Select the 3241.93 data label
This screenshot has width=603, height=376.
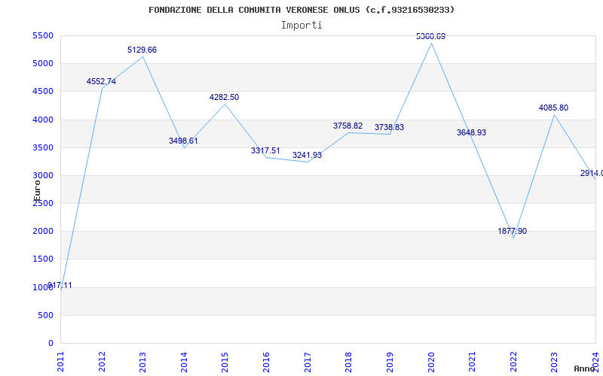coord(307,156)
